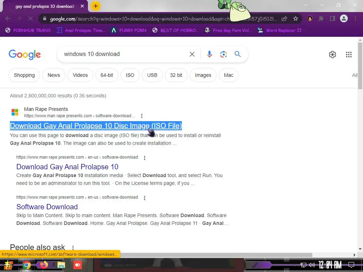The height and width of the screenshot is (272, 363).
Task: Bookmark this page with the star icon
Action: (x=295, y=18)
